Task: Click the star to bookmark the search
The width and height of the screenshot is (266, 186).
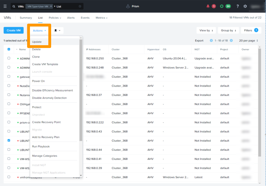Action: [80, 6]
